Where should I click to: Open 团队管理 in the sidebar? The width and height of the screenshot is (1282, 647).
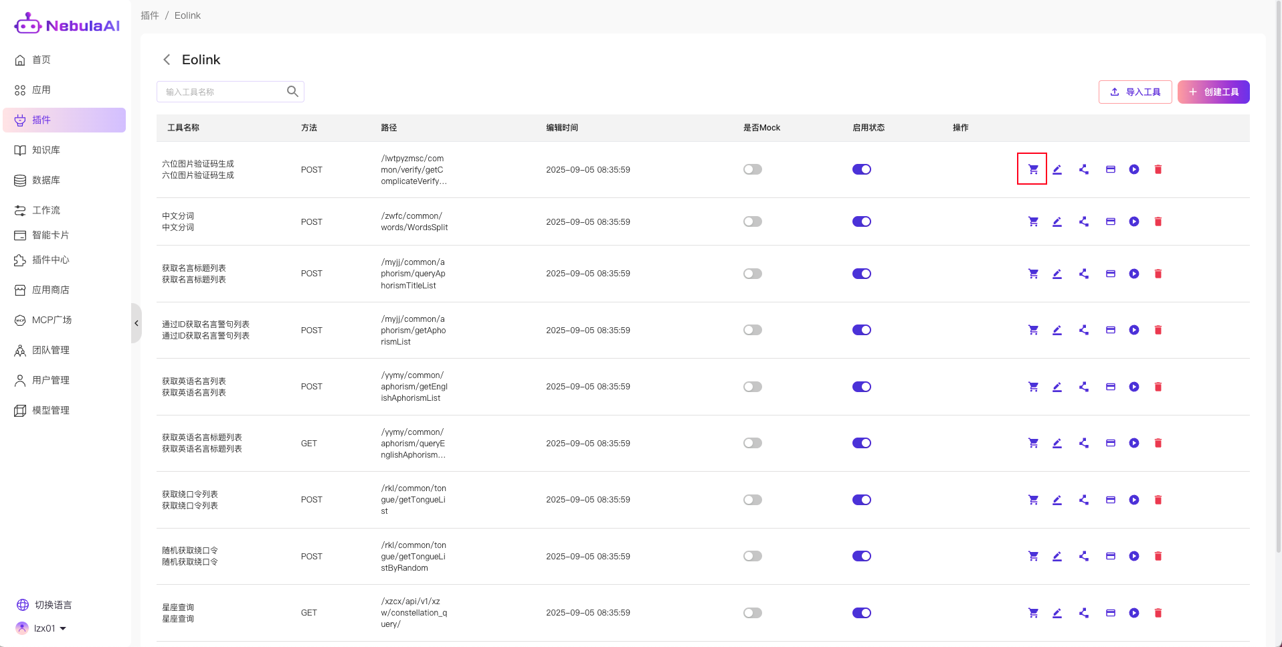64,350
